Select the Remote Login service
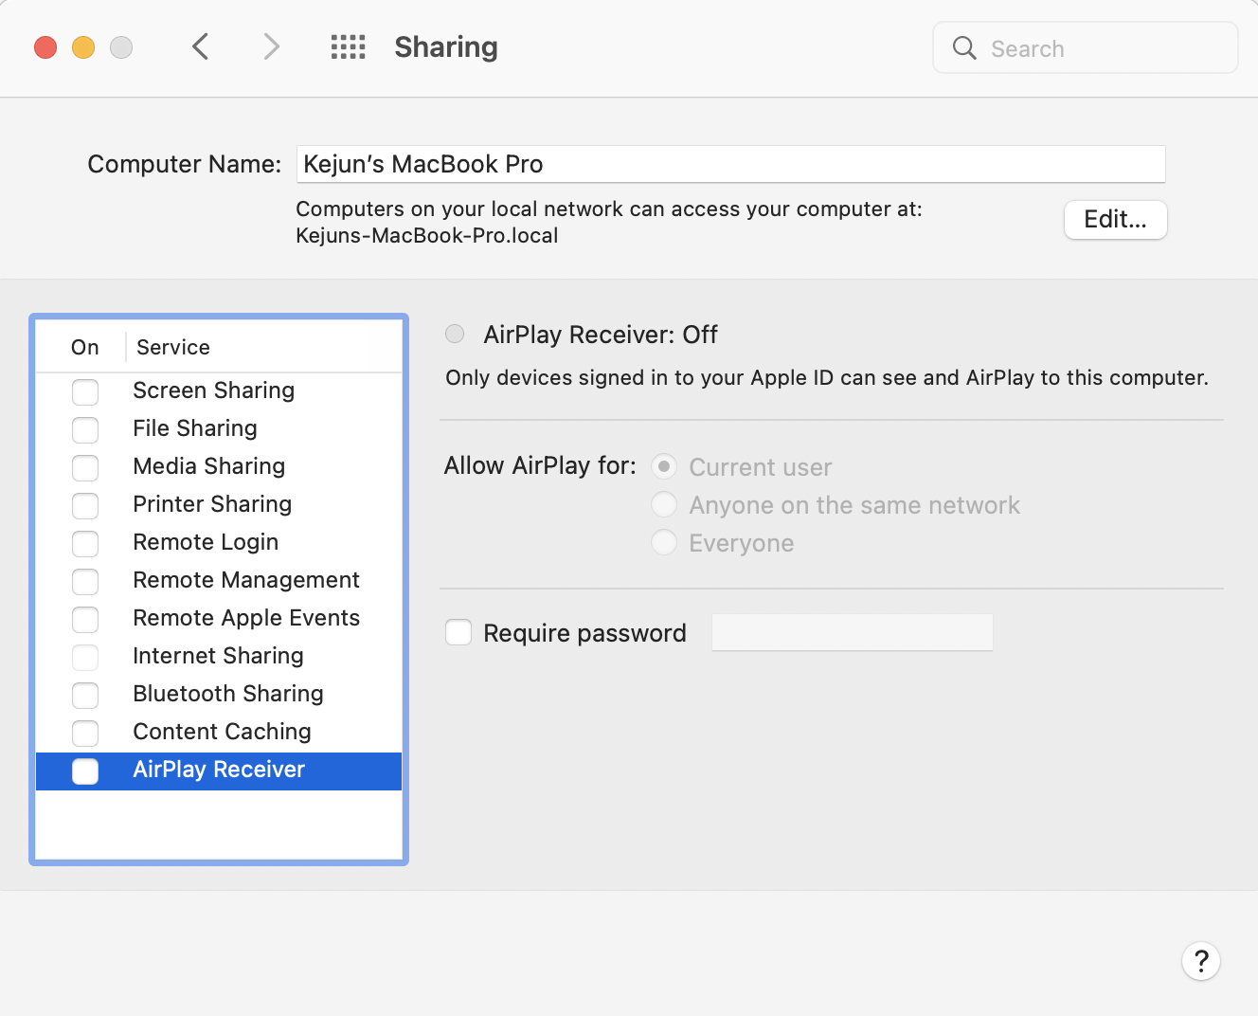 coord(219,543)
